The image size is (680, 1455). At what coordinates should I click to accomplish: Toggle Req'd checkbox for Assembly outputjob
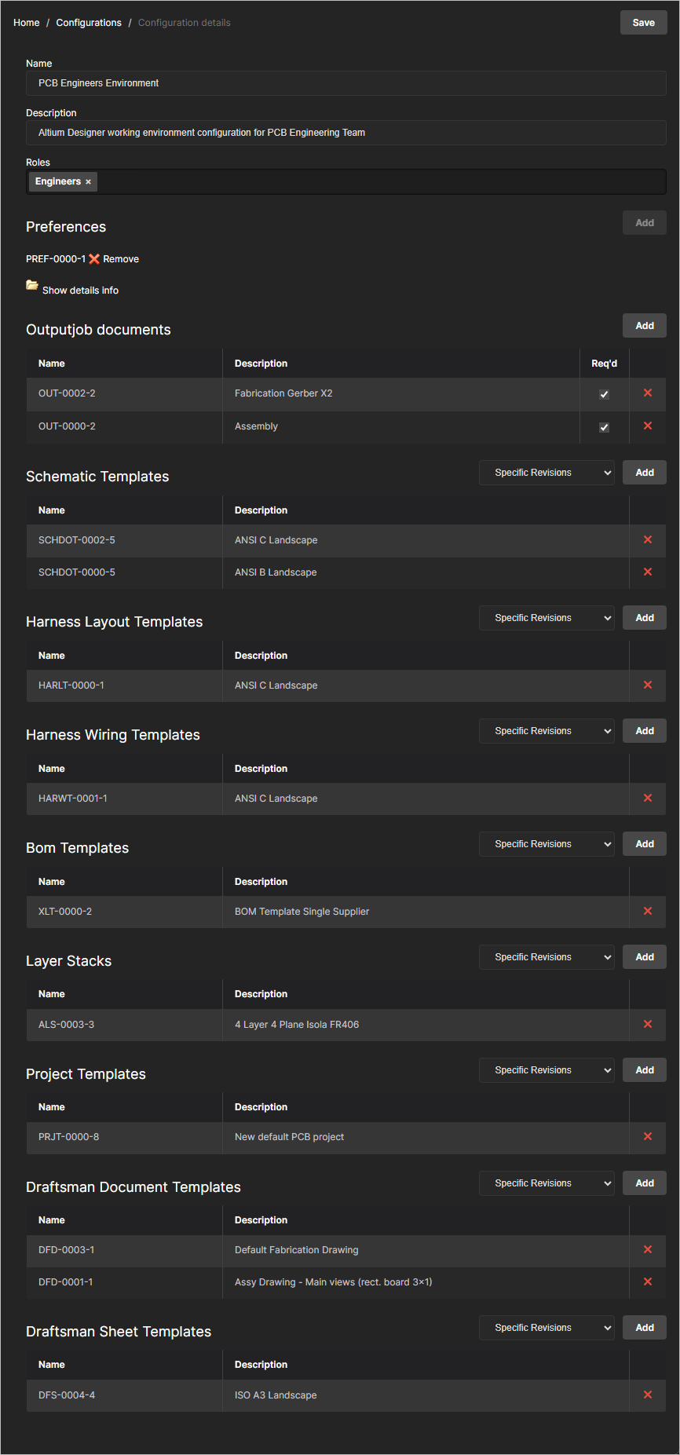[x=604, y=427]
